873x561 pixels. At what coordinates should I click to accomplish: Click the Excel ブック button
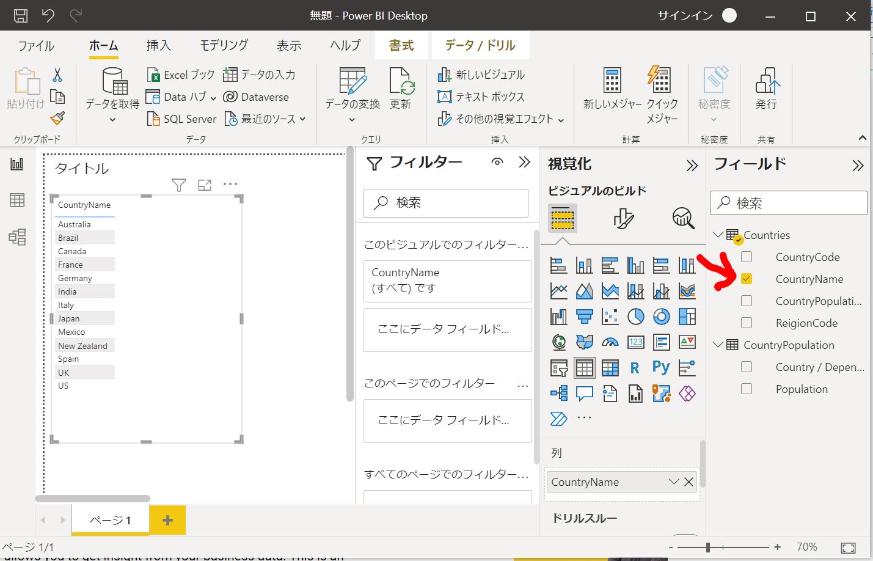[x=181, y=75]
